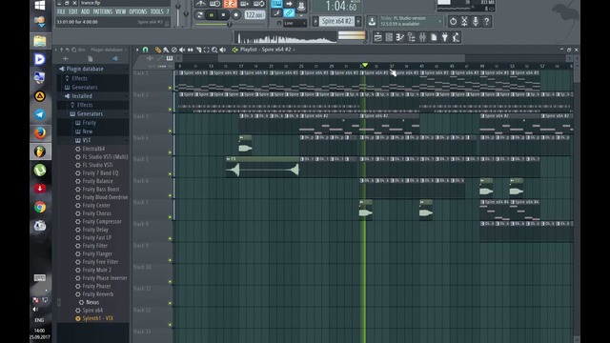Click the one-click audio recording microphone icon
The width and height of the screenshot is (610, 343).
coord(476,21)
